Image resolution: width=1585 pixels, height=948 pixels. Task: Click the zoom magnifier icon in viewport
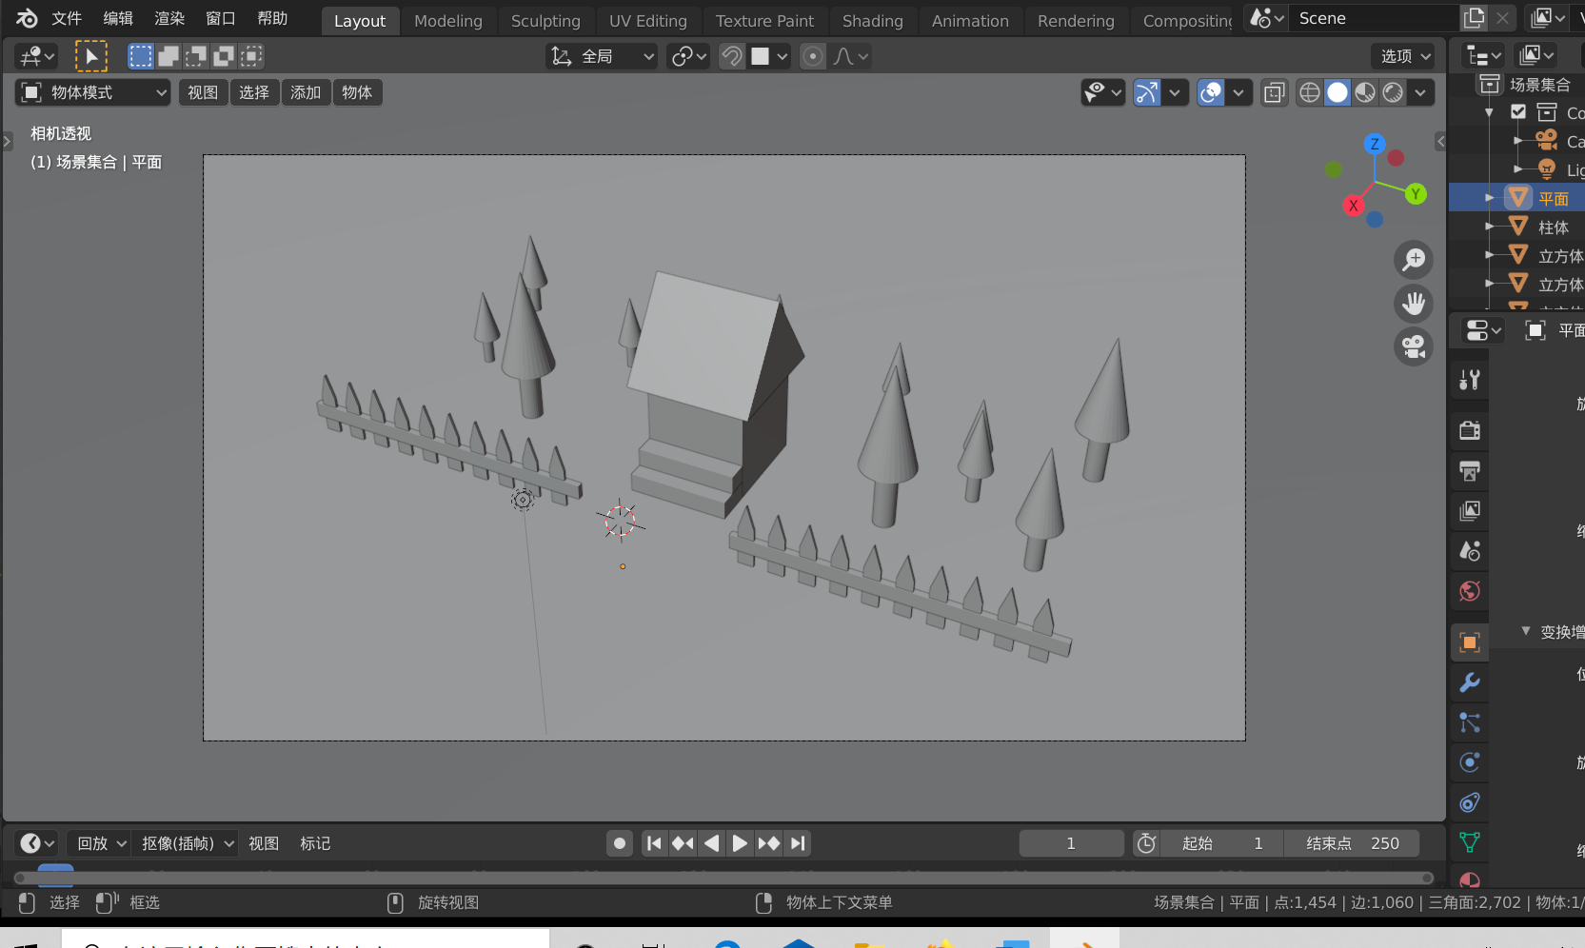point(1414,259)
